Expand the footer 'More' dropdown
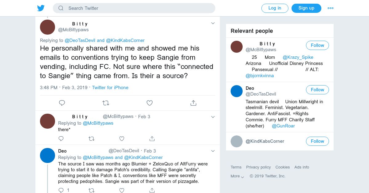 pyautogui.click(x=237, y=176)
